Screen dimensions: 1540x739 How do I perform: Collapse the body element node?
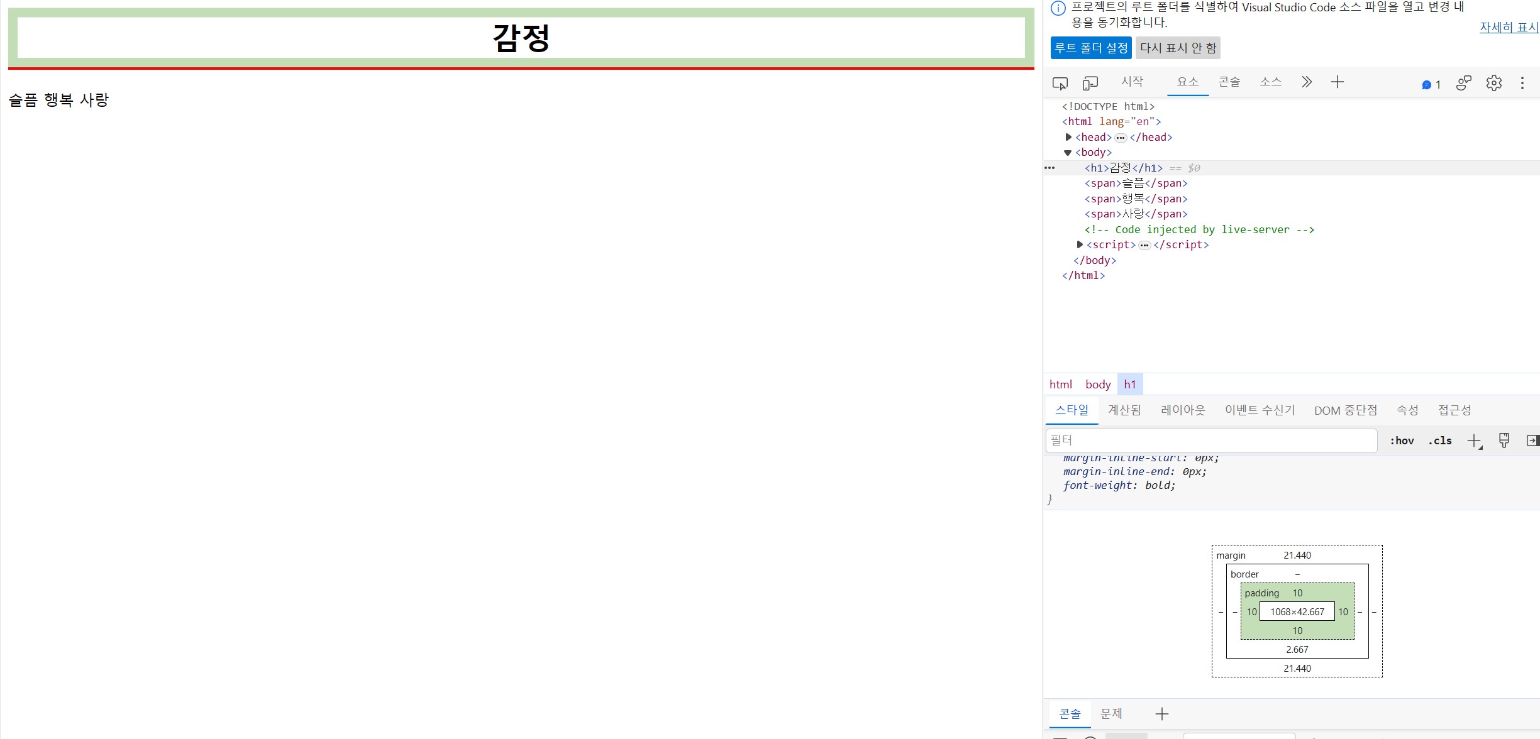click(x=1068, y=153)
